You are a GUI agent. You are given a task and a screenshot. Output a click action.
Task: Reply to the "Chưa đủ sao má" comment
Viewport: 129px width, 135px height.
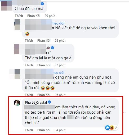34,16
